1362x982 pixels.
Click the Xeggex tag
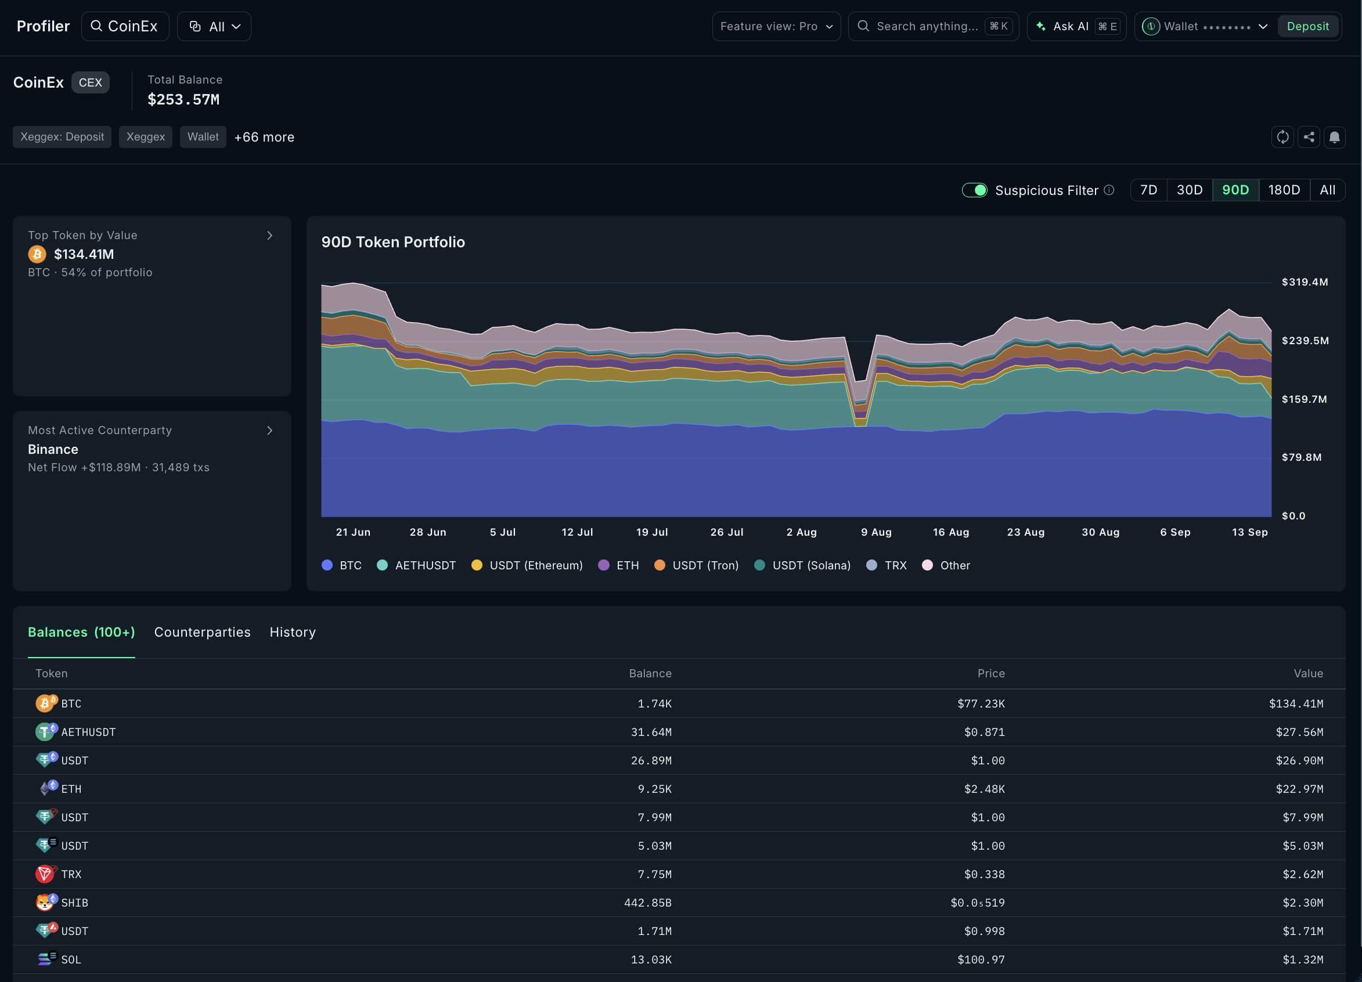(x=145, y=137)
